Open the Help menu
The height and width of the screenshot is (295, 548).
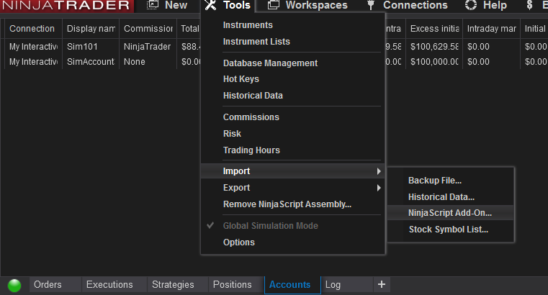pyautogui.click(x=495, y=5)
